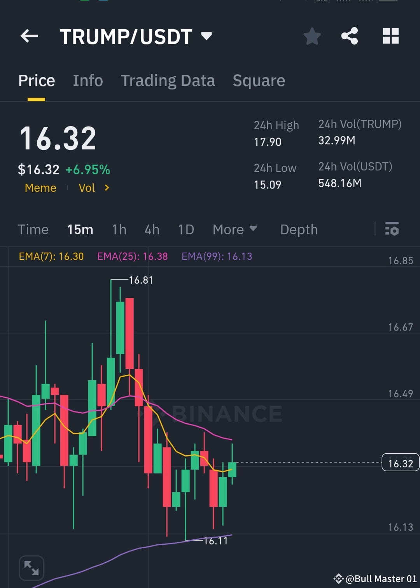Image resolution: width=420 pixels, height=588 pixels.
Task: Expand the More timeframe dropdown
Action: point(235,230)
